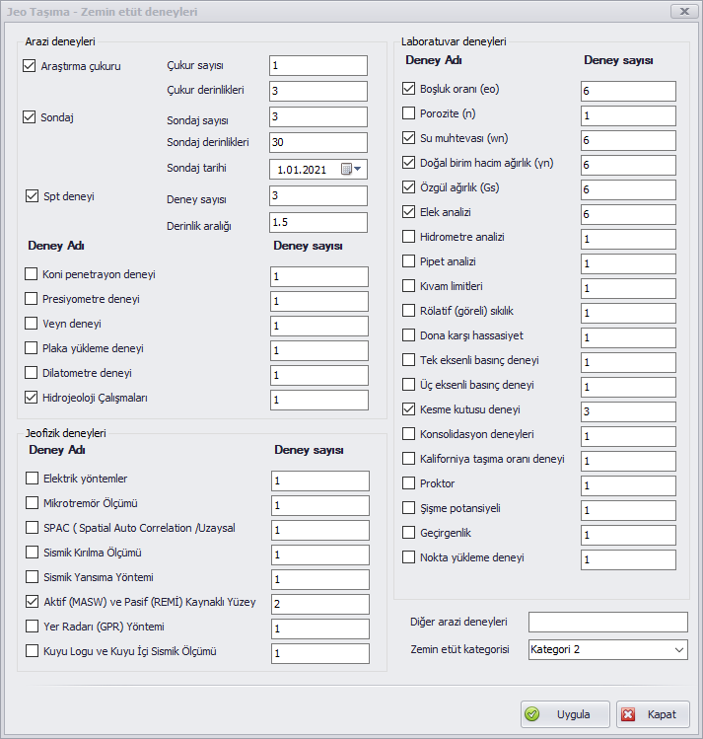Tick Yer Radarı (GPR) Yöntemi checkbox
Image resolution: width=703 pixels, height=739 pixels.
(32, 626)
